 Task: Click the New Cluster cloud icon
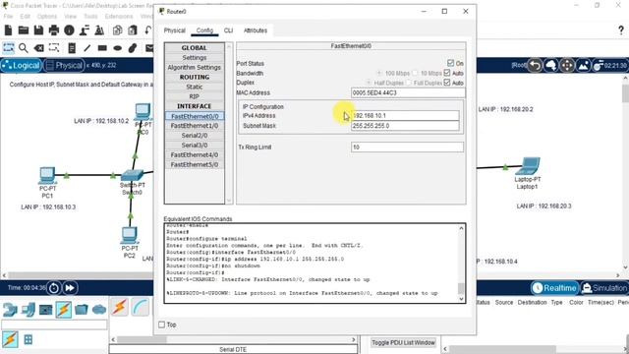(x=551, y=65)
